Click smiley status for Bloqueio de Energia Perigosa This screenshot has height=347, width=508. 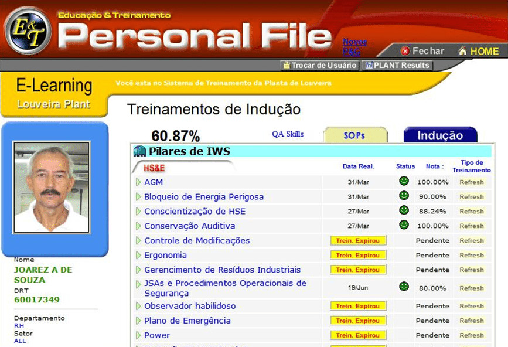click(404, 196)
